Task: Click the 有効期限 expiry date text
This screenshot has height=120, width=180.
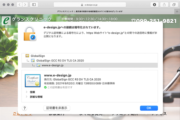Action: [x=79, y=83]
